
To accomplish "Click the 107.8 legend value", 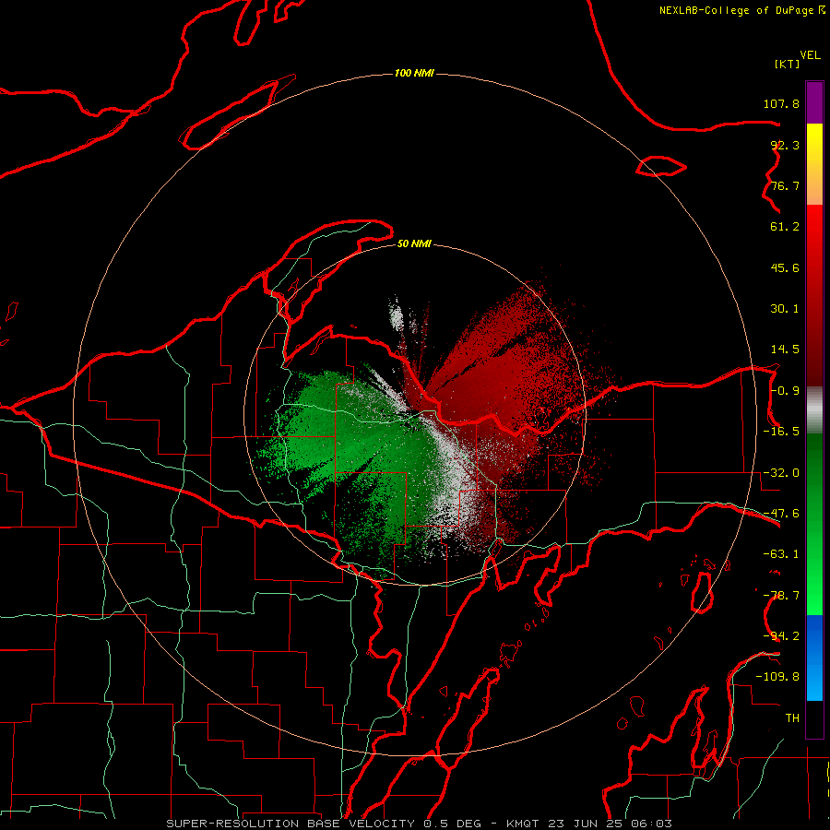I will (781, 103).
